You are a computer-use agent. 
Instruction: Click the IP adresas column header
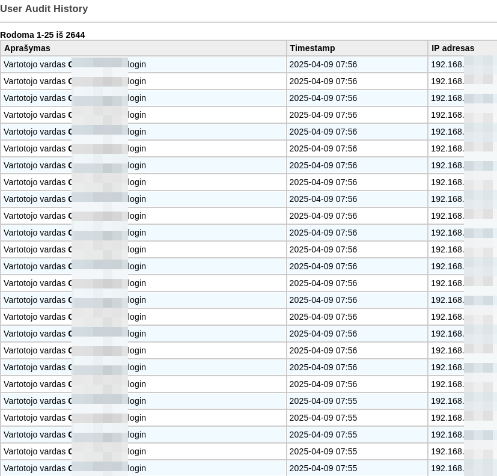tap(453, 48)
